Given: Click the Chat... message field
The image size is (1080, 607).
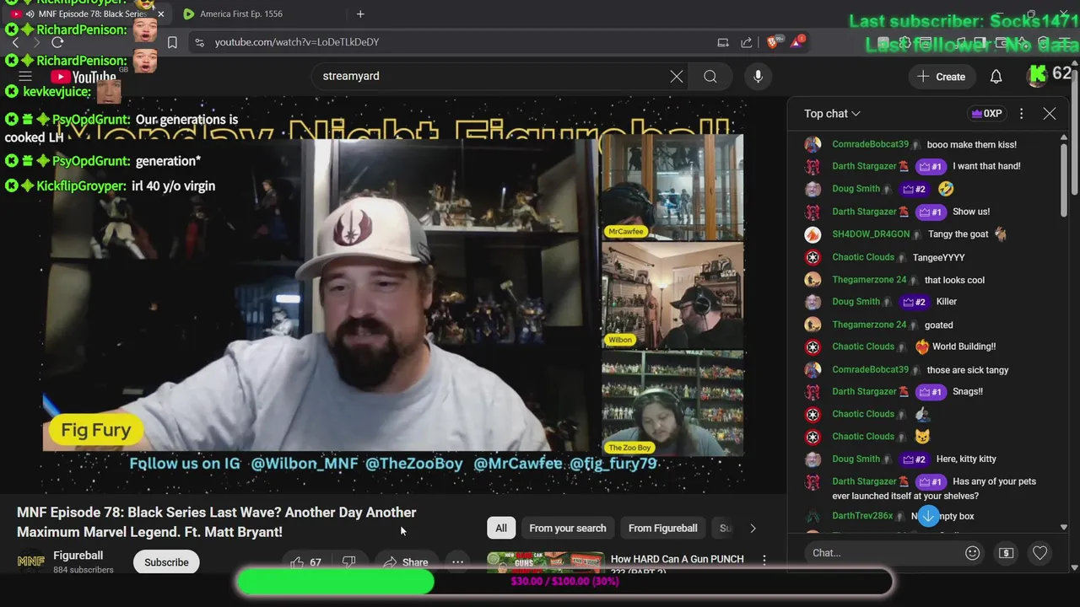Looking at the screenshot, I should pos(882,553).
